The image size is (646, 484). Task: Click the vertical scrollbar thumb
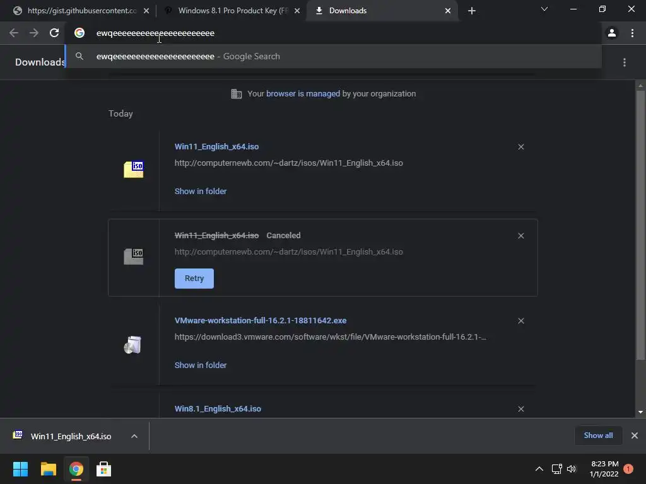640,226
